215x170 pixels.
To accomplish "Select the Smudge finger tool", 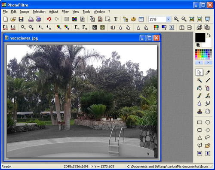I will click(208, 103).
